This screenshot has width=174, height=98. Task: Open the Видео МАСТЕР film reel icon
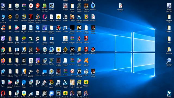coord(79,50)
